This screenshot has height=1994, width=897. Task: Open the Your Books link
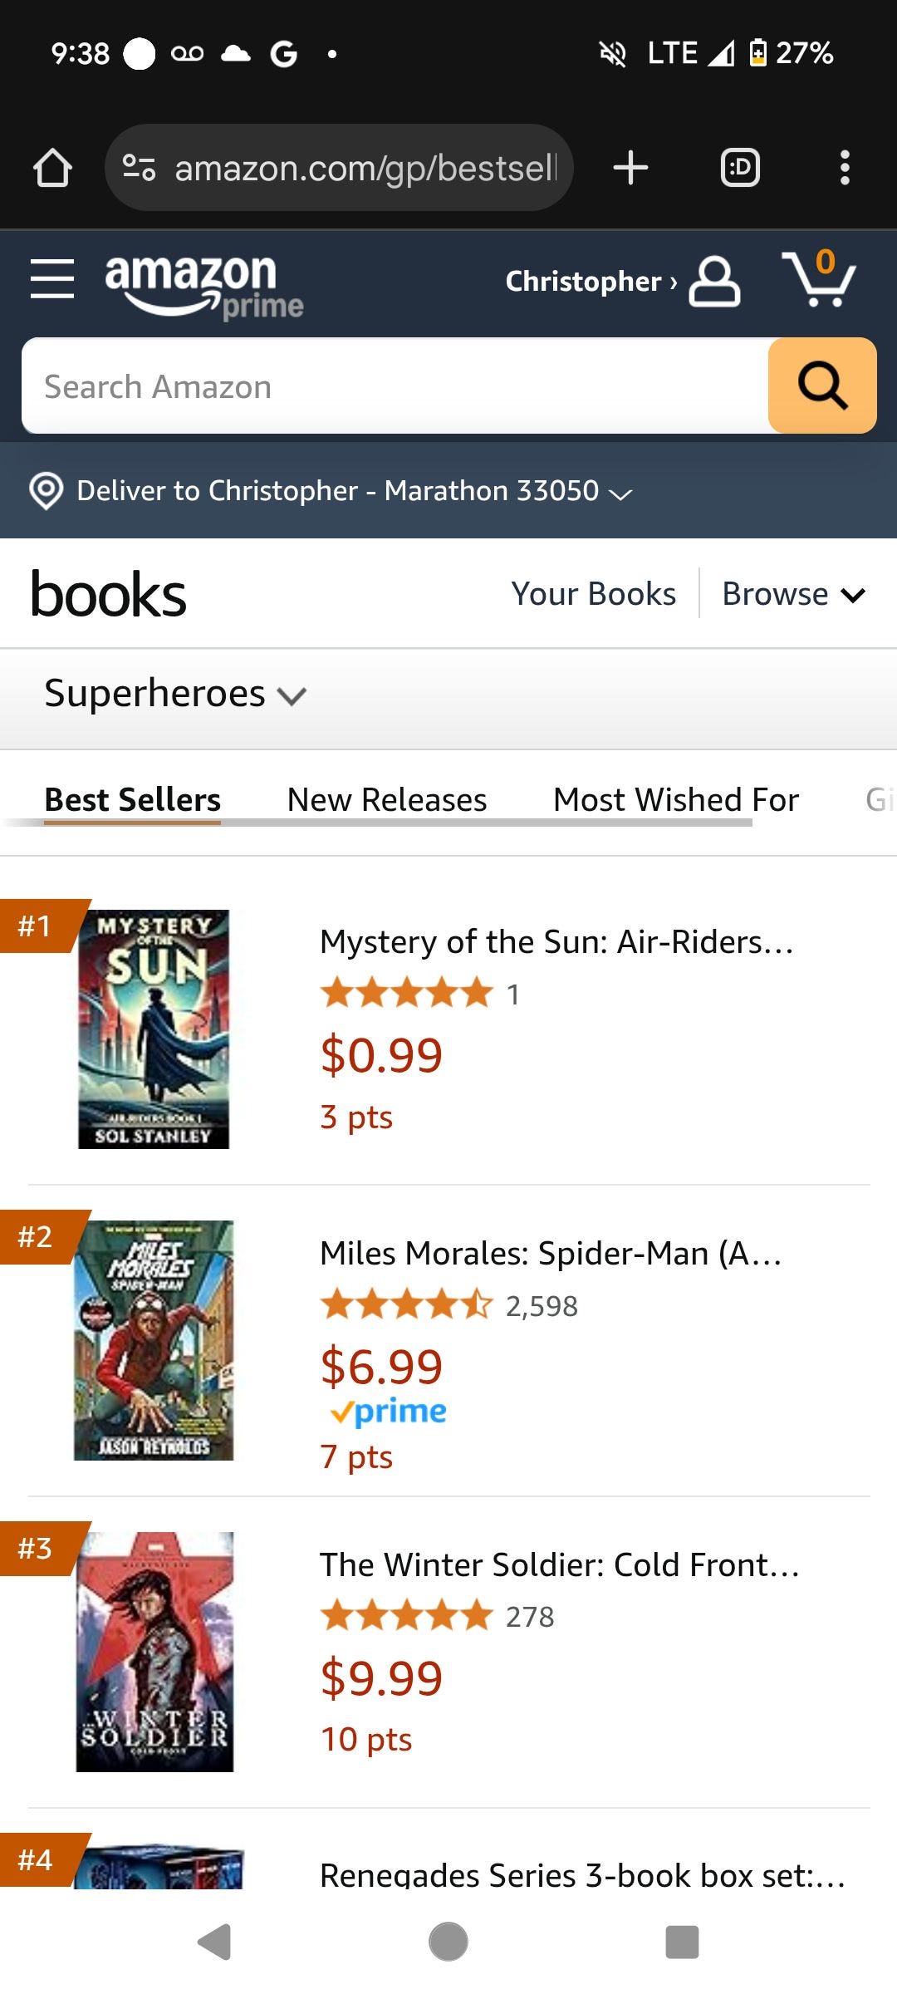pyautogui.click(x=593, y=594)
